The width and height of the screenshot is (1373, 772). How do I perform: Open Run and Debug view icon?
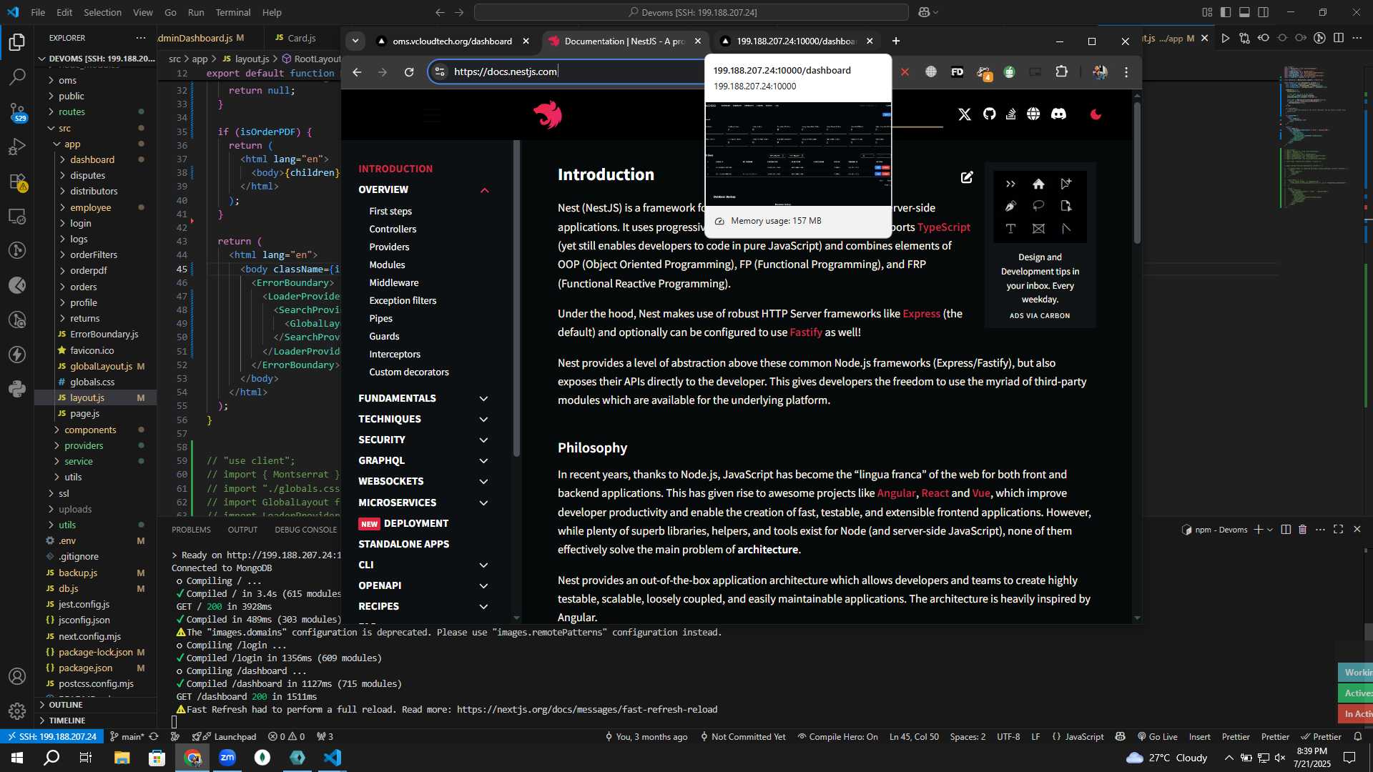[x=17, y=147]
